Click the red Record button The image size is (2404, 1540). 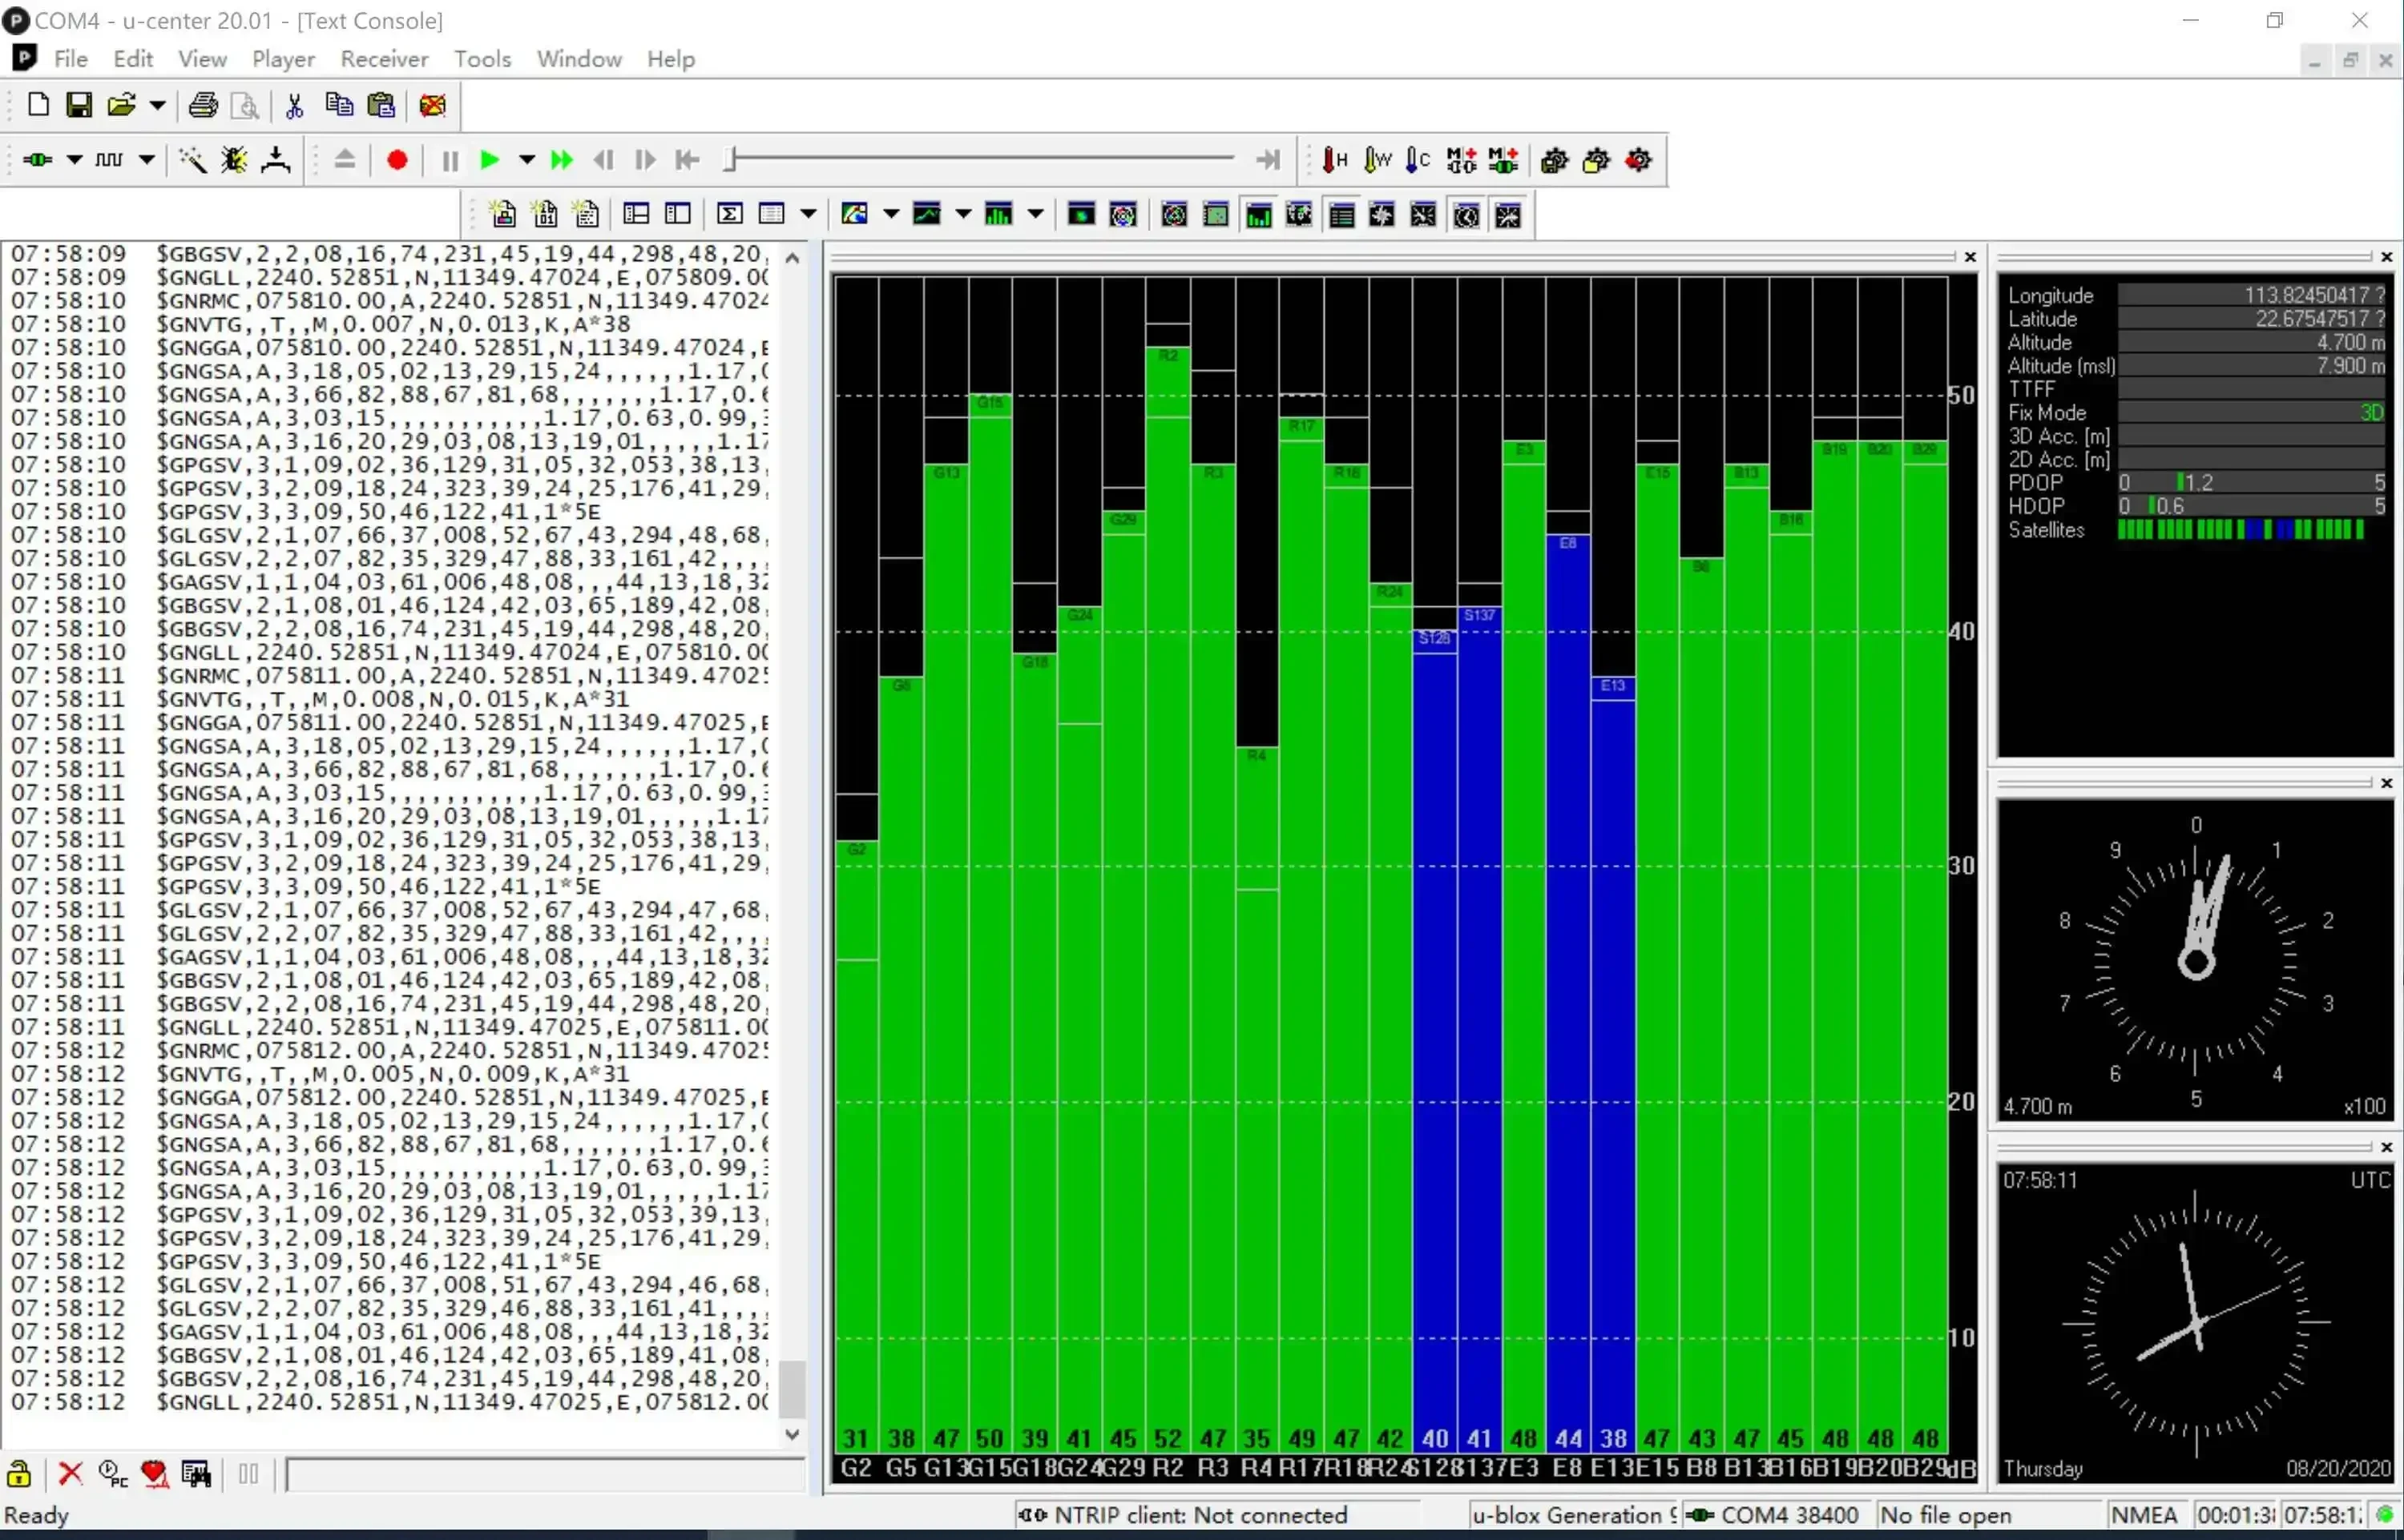[397, 160]
